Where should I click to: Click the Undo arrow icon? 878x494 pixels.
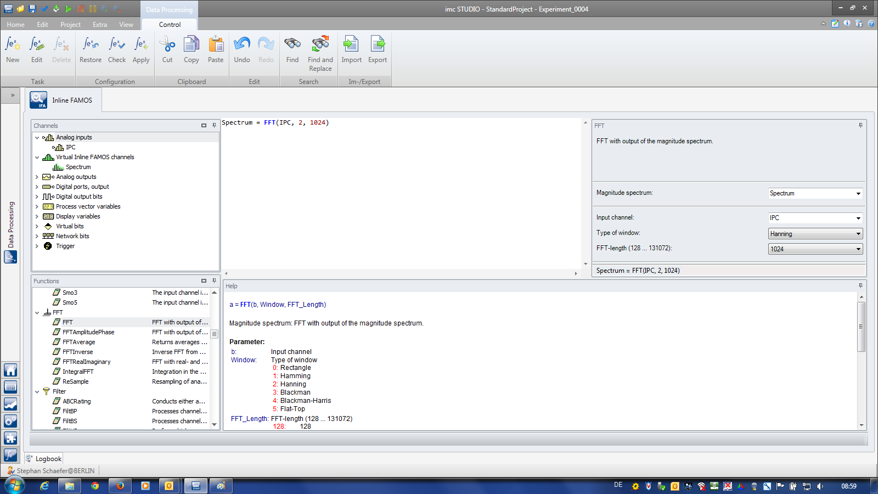click(242, 49)
